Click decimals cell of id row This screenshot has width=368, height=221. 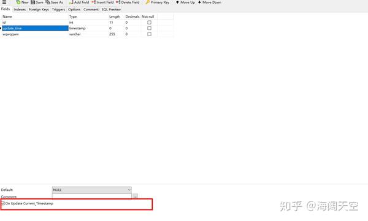coord(132,23)
